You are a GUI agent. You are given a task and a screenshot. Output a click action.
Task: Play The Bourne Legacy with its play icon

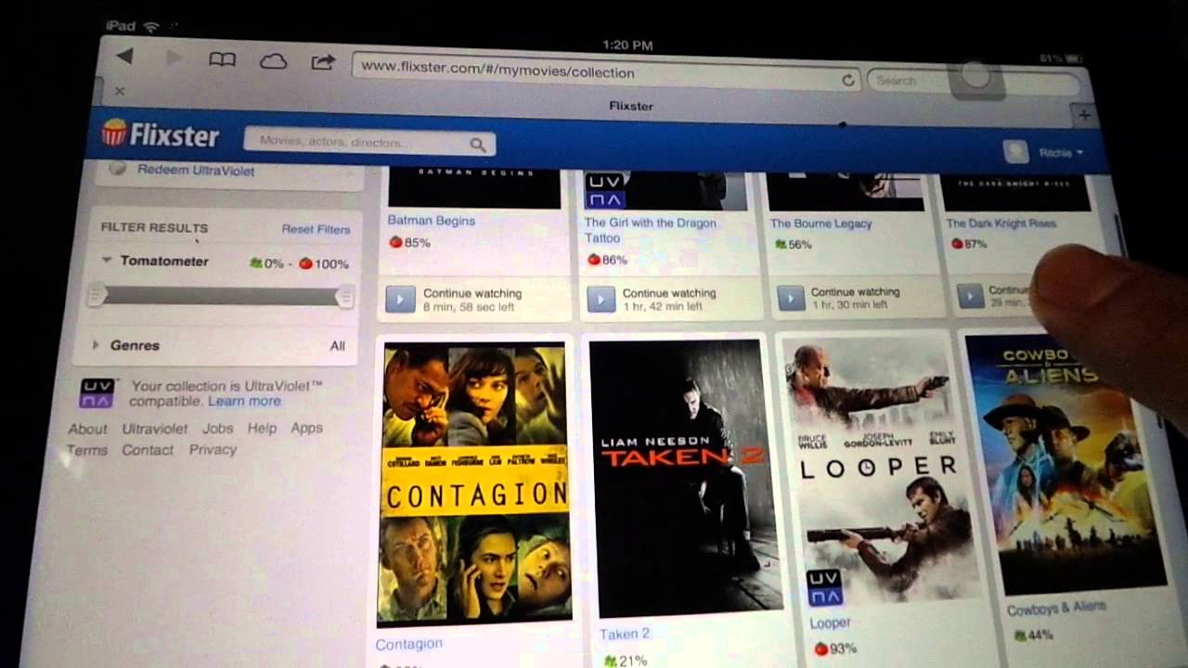(790, 298)
